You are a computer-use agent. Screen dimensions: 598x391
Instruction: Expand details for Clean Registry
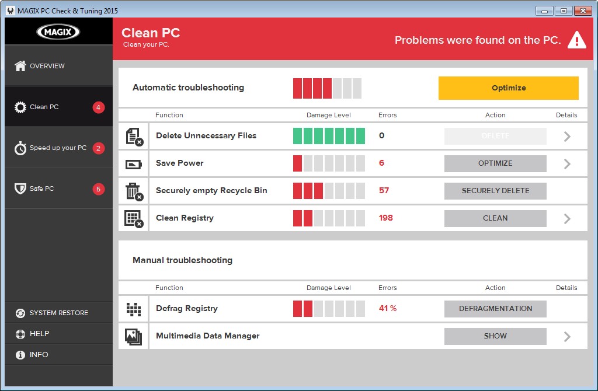click(x=566, y=218)
